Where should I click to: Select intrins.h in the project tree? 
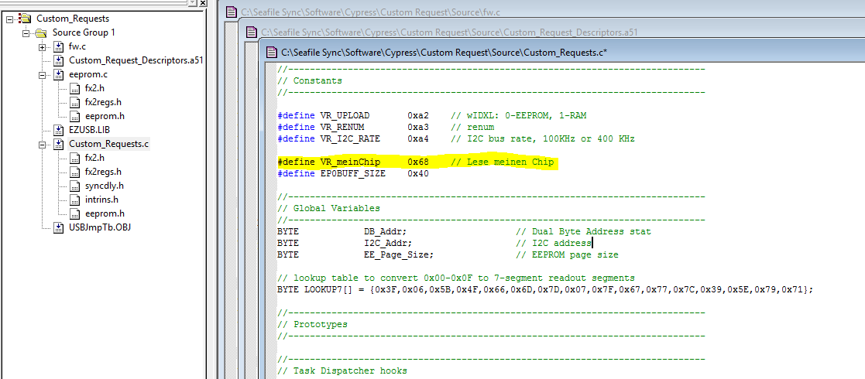click(x=101, y=200)
